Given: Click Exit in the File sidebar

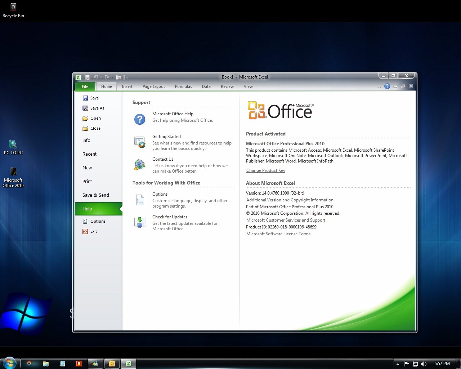Looking at the screenshot, I should tap(90, 231).
